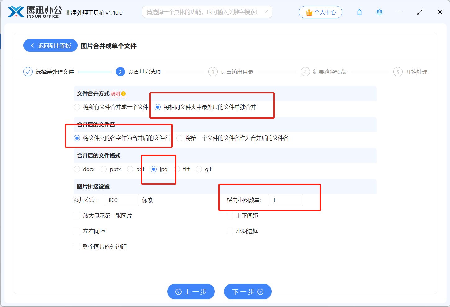Click the 横向小图数量 input field
Viewport: 450px width, 307px height.
click(286, 200)
